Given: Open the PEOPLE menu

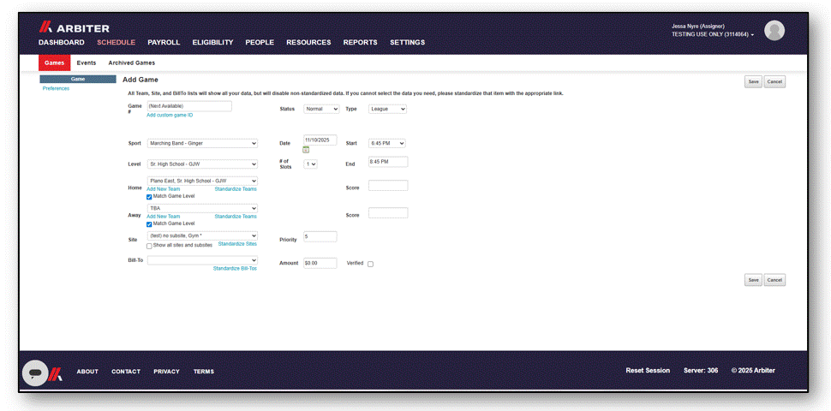Looking at the screenshot, I should tap(260, 42).
